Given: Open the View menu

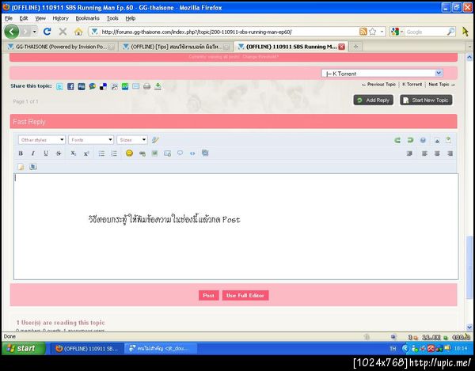Looking at the screenshot, I should pos(40,18).
